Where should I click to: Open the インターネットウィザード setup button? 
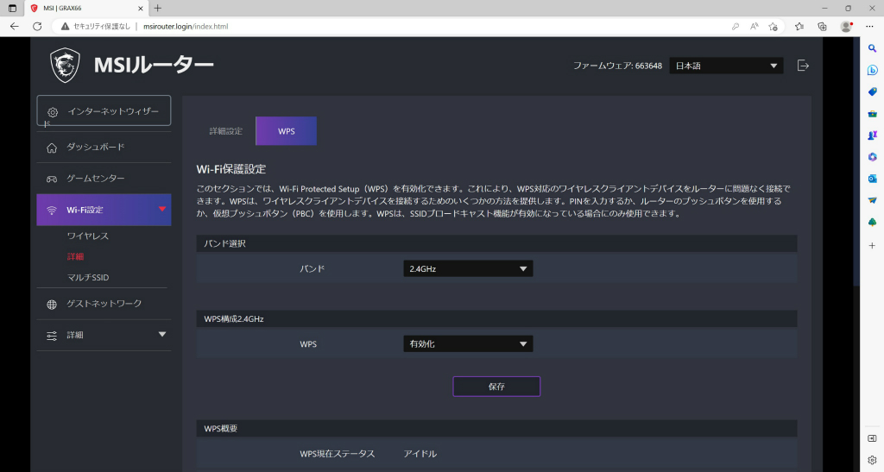click(104, 111)
